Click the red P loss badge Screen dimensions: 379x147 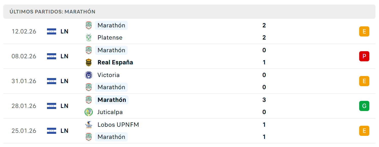click(364, 56)
